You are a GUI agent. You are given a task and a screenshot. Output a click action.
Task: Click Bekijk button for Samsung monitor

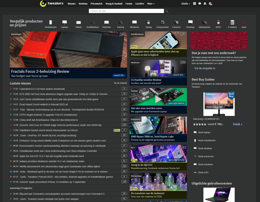[238, 124]
